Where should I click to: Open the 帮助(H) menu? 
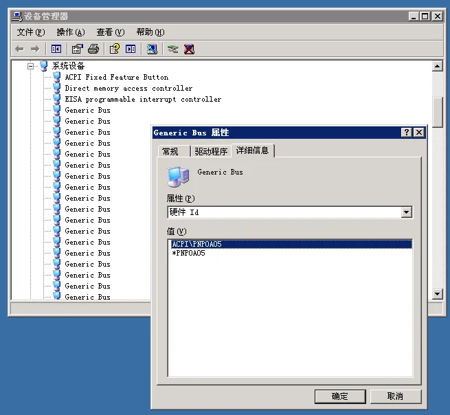coord(150,32)
